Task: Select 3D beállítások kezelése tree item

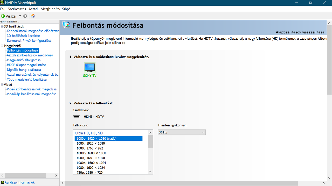Action: point(23,36)
